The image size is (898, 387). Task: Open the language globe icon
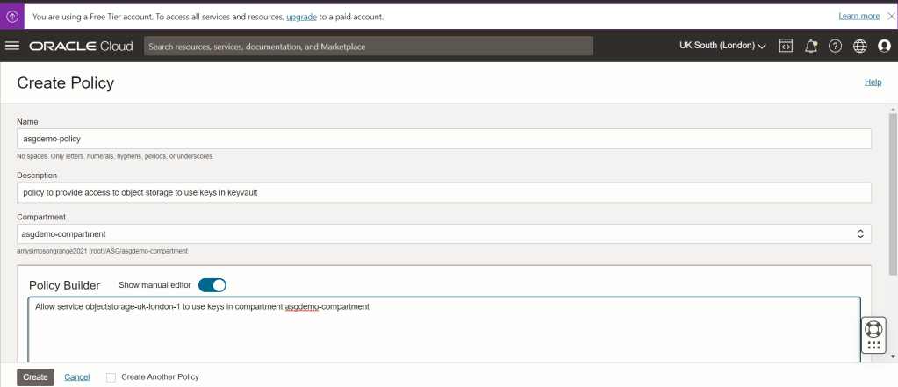point(860,46)
